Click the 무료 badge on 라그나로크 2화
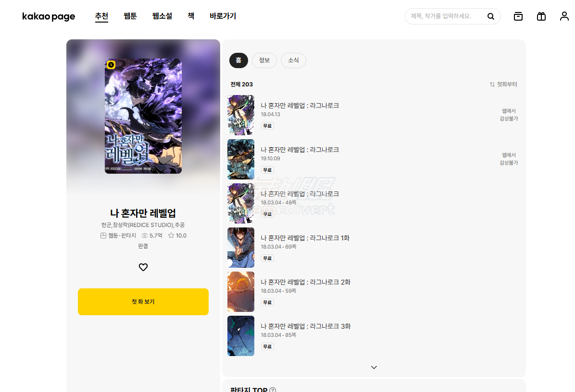This screenshot has width=575, height=392. coord(267,302)
